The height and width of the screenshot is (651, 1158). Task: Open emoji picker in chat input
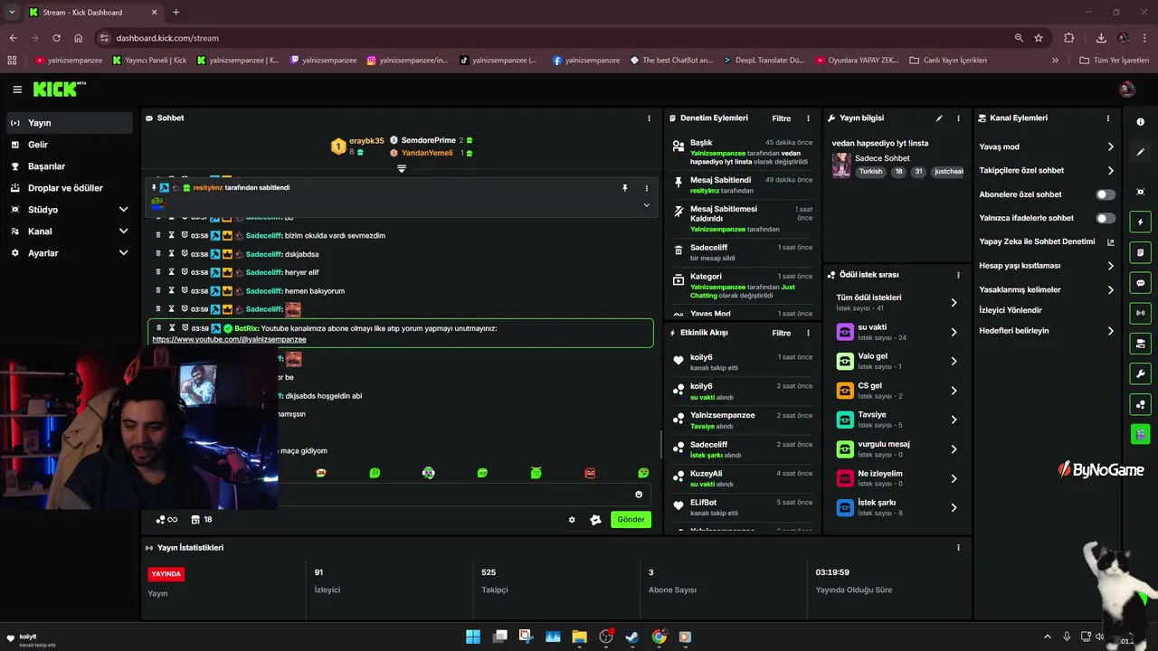[x=639, y=495]
